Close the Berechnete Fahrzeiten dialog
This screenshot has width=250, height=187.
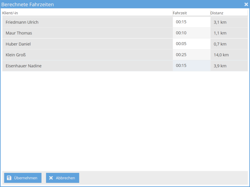(x=246, y=4)
